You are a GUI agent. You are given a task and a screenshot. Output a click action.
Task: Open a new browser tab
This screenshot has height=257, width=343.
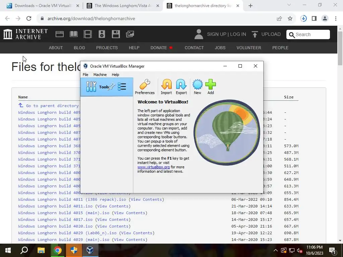pos(251,6)
